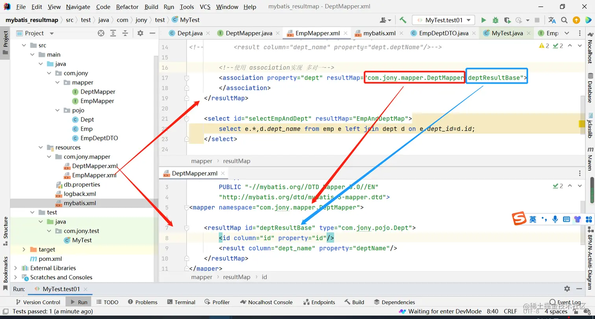Viewport: 595px width, 319px height.
Task: Open the translation tool icon
Action: pyautogui.click(x=552, y=20)
